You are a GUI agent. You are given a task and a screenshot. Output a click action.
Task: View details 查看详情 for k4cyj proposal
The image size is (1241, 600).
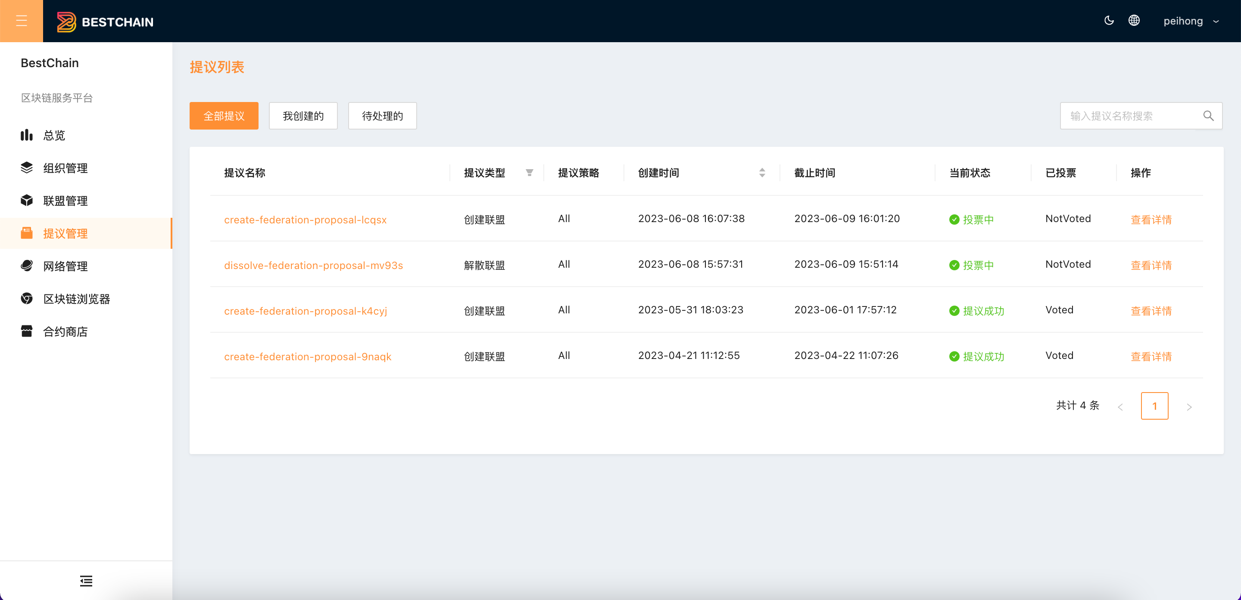pyautogui.click(x=1151, y=311)
